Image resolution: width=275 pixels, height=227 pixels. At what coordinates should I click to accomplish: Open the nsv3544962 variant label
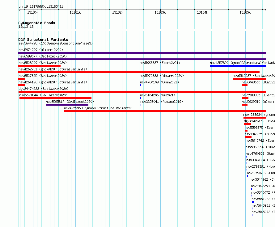[x=262, y=179]
